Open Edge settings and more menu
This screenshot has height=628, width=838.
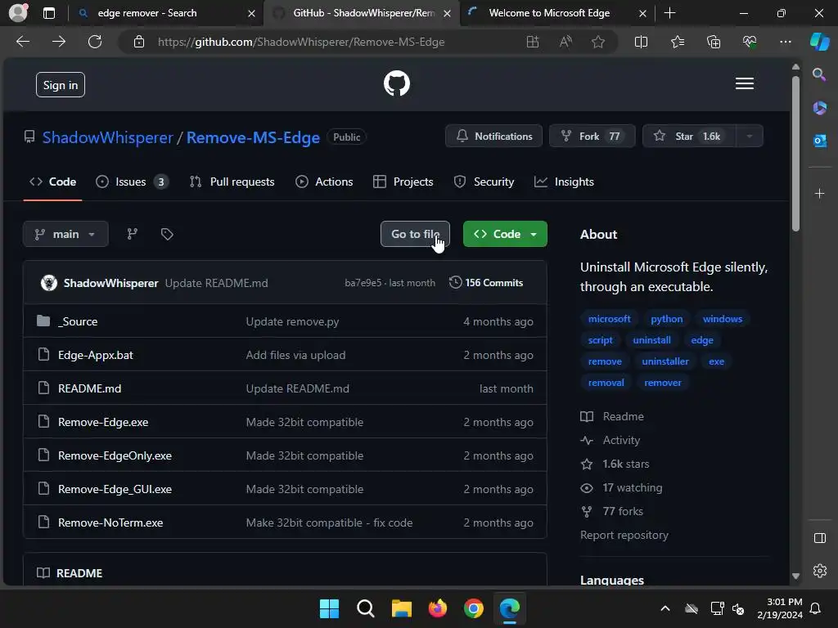pos(785,42)
